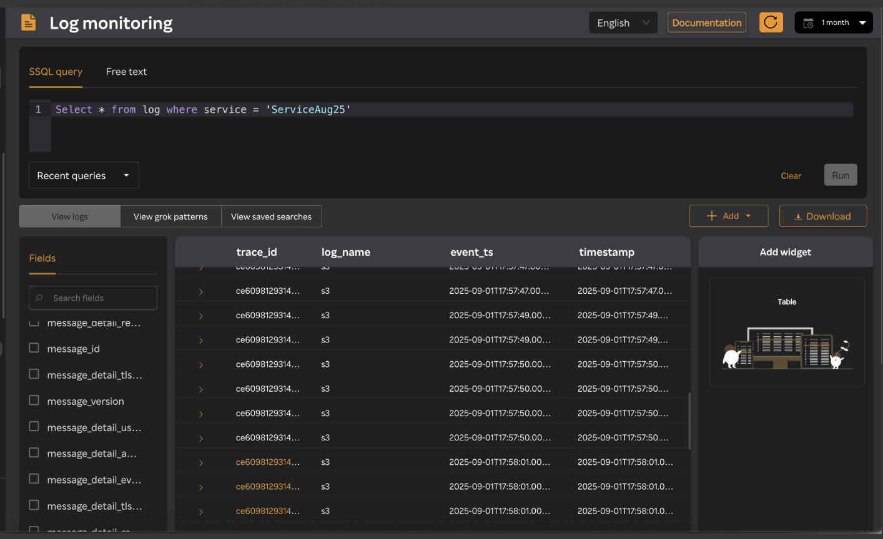Select the View logs tab

(70, 216)
